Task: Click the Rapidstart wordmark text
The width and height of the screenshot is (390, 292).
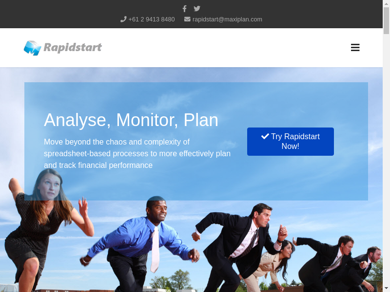Action: pyautogui.click(x=73, y=47)
